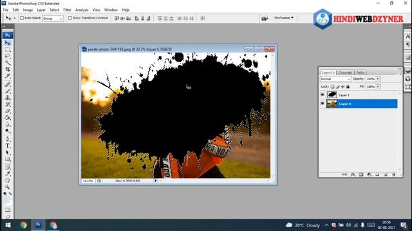Open the Edit menu
Image resolution: width=412 pixels, height=231 pixels.
coord(15,10)
